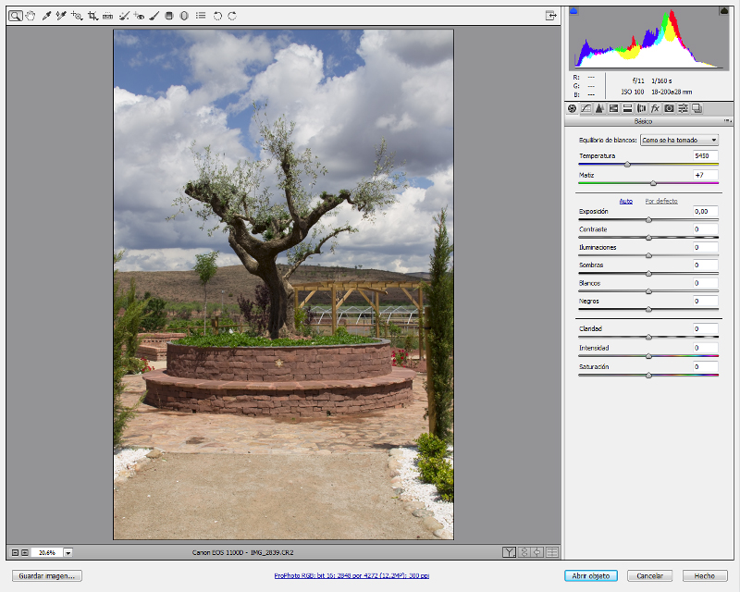
Task: Click the Hecho button
Action: coord(705,576)
